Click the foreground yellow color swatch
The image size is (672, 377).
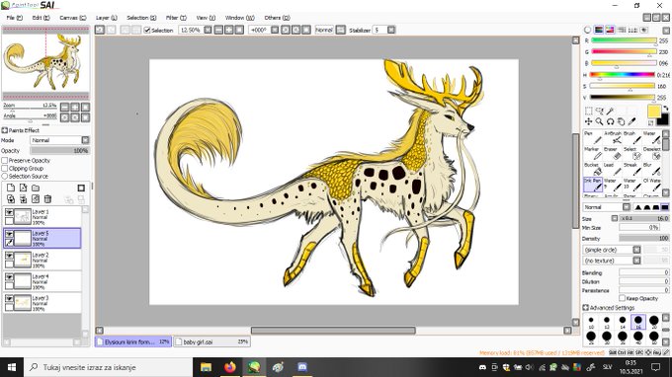point(653,112)
